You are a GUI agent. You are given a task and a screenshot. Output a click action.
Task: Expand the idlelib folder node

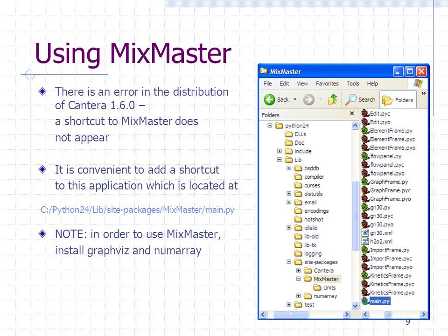tap(289, 228)
